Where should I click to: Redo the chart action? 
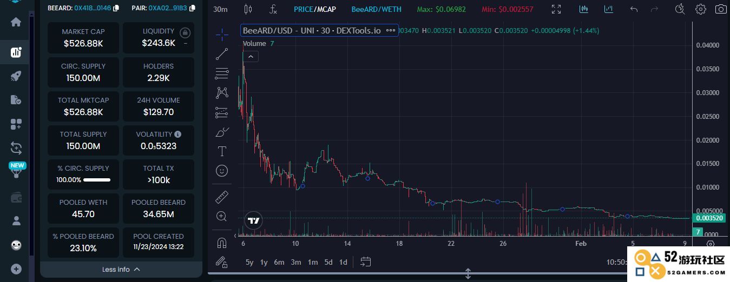[x=655, y=9]
